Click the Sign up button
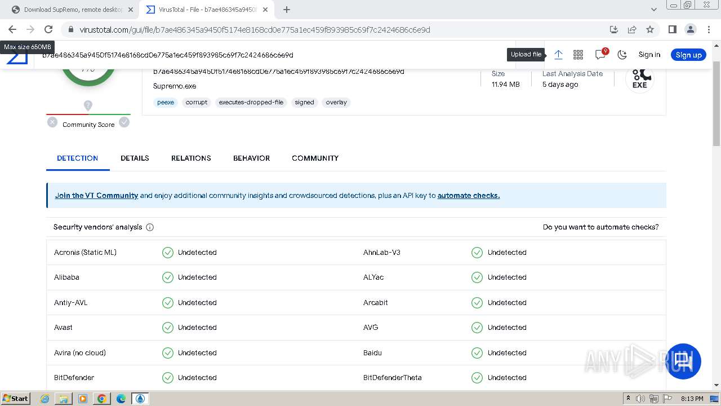This screenshot has height=406, width=721. (688, 55)
